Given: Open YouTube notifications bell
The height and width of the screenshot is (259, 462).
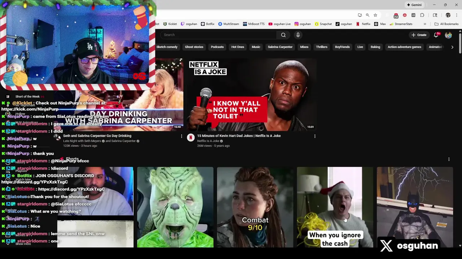Looking at the screenshot, I should click(x=436, y=35).
